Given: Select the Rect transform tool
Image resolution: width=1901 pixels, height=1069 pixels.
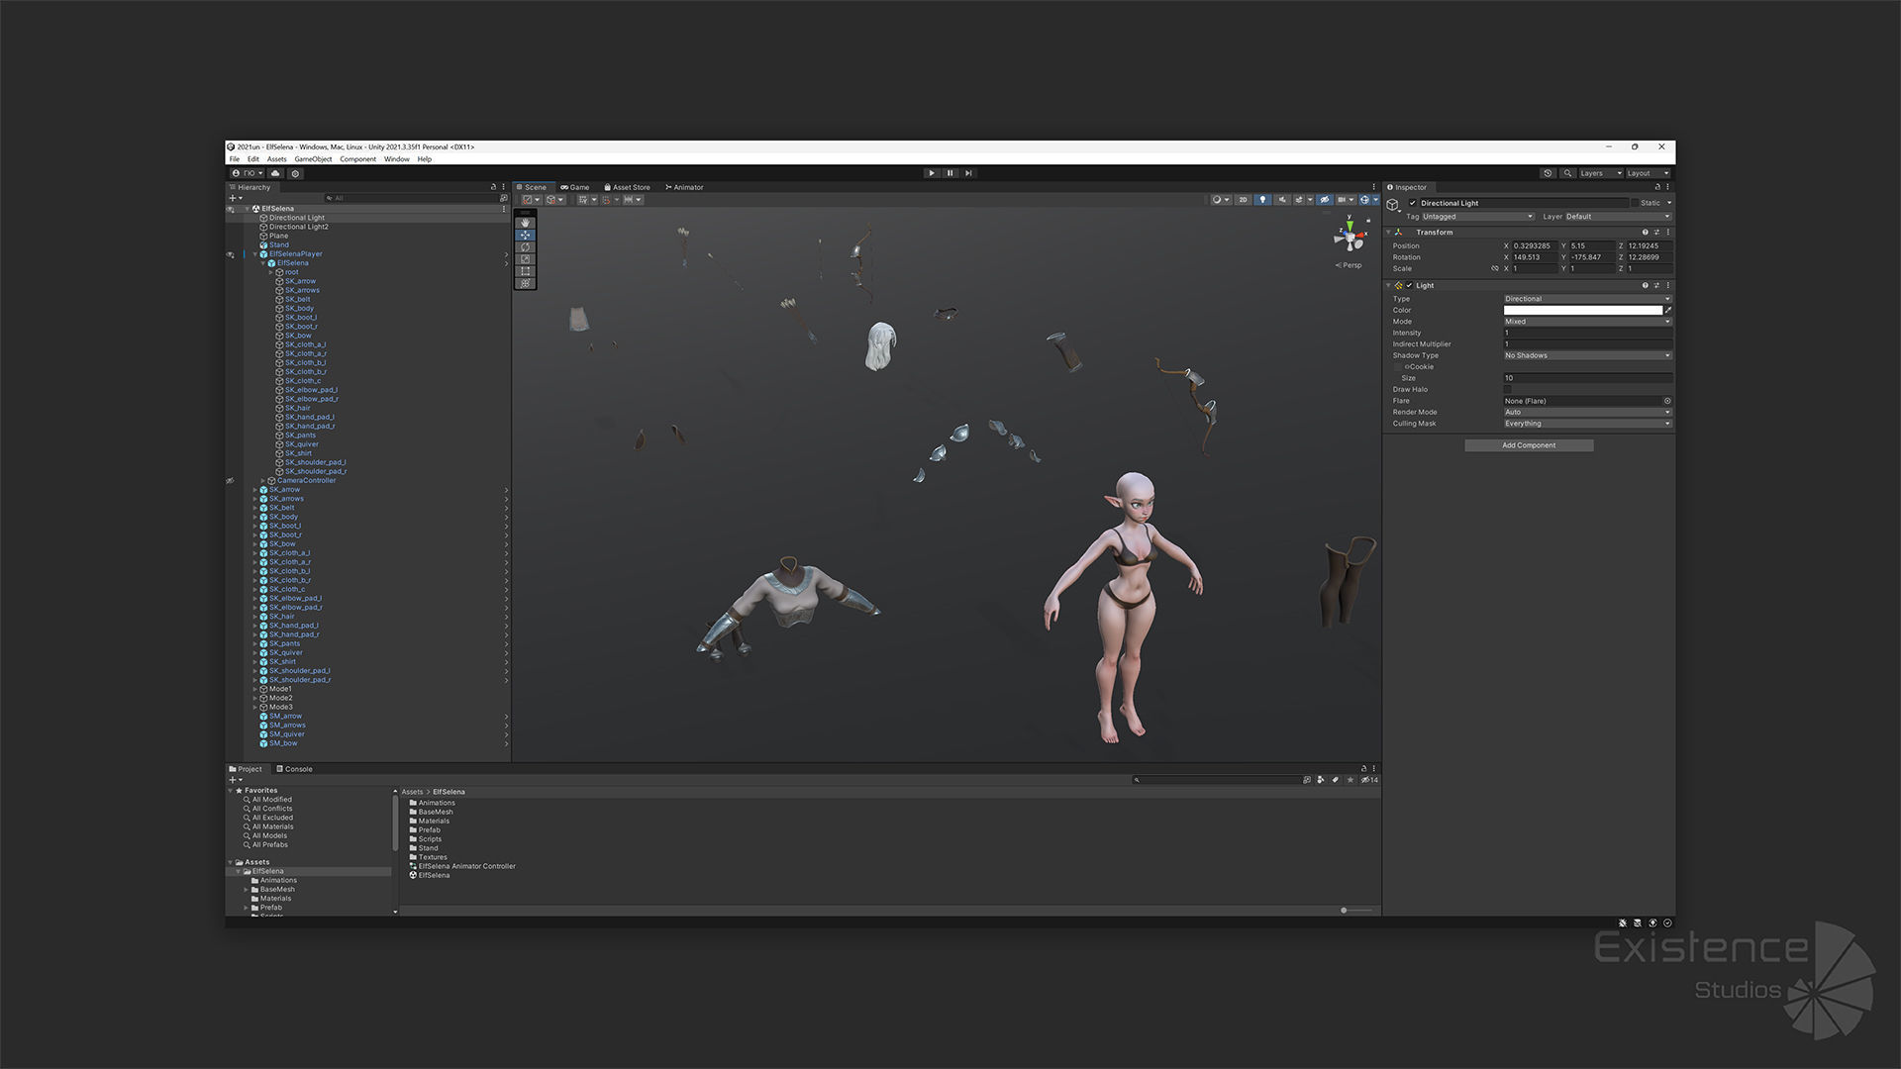Looking at the screenshot, I should (525, 271).
